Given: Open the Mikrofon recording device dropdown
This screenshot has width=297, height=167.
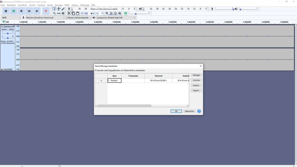Looking at the screenshot, I should (x=45, y=18).
